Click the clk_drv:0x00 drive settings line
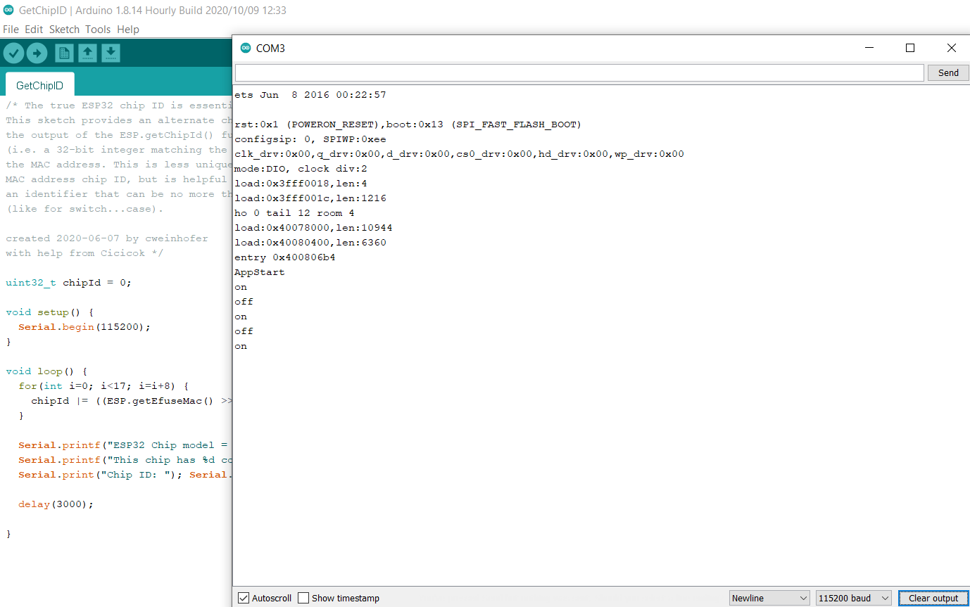970x607 pixels. pyautogui.click(x=460, y=154)
